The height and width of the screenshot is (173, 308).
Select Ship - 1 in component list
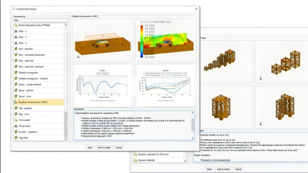[38, 31]
